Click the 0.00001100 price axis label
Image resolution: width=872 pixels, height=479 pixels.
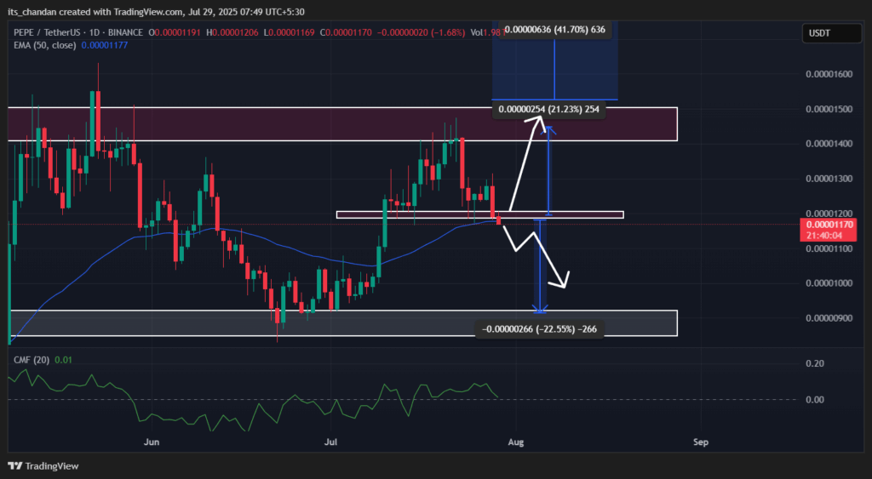pyautogui.click(x=829, y=249)
